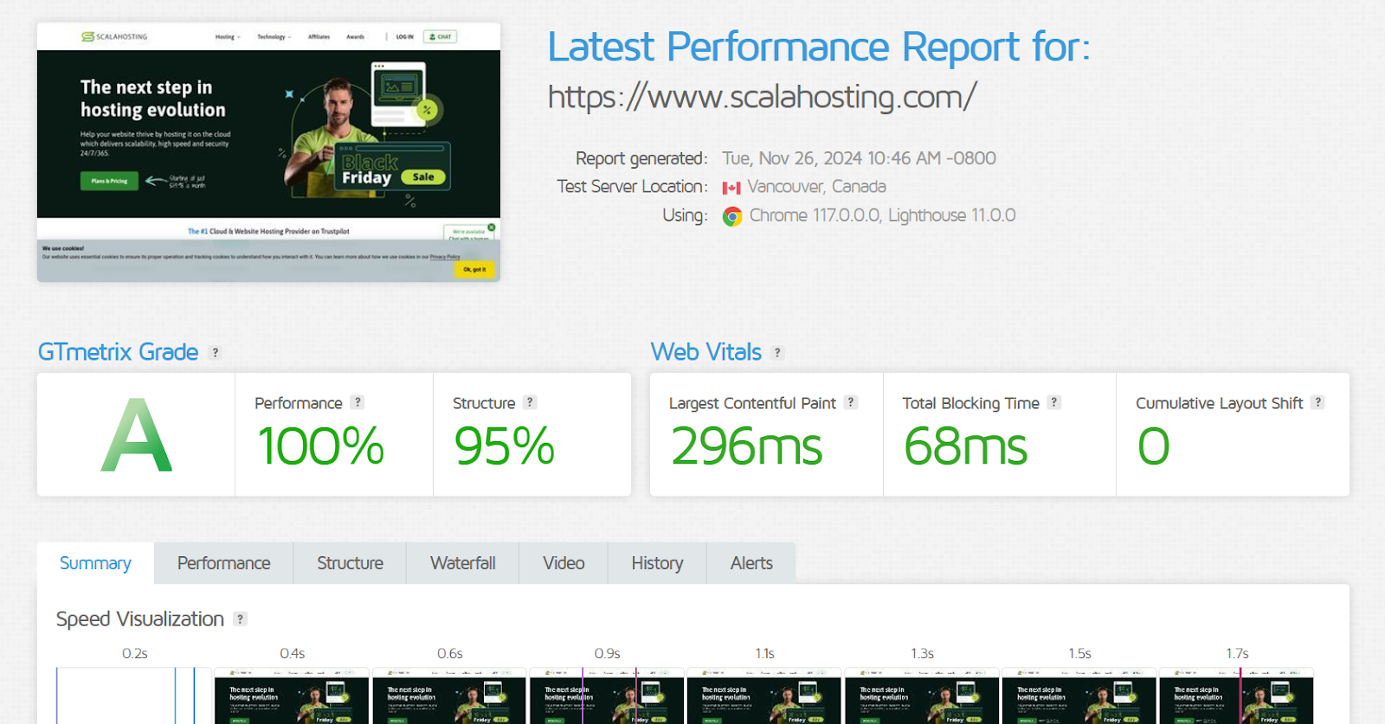This screenshot has width=1385, height=724.
Task: Click the Web Vitals heading
Action: pyautogui.click(x=706, y=352)
